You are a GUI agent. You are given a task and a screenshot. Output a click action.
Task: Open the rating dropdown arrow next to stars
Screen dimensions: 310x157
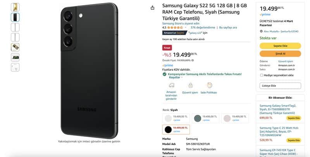click(186, 27)
